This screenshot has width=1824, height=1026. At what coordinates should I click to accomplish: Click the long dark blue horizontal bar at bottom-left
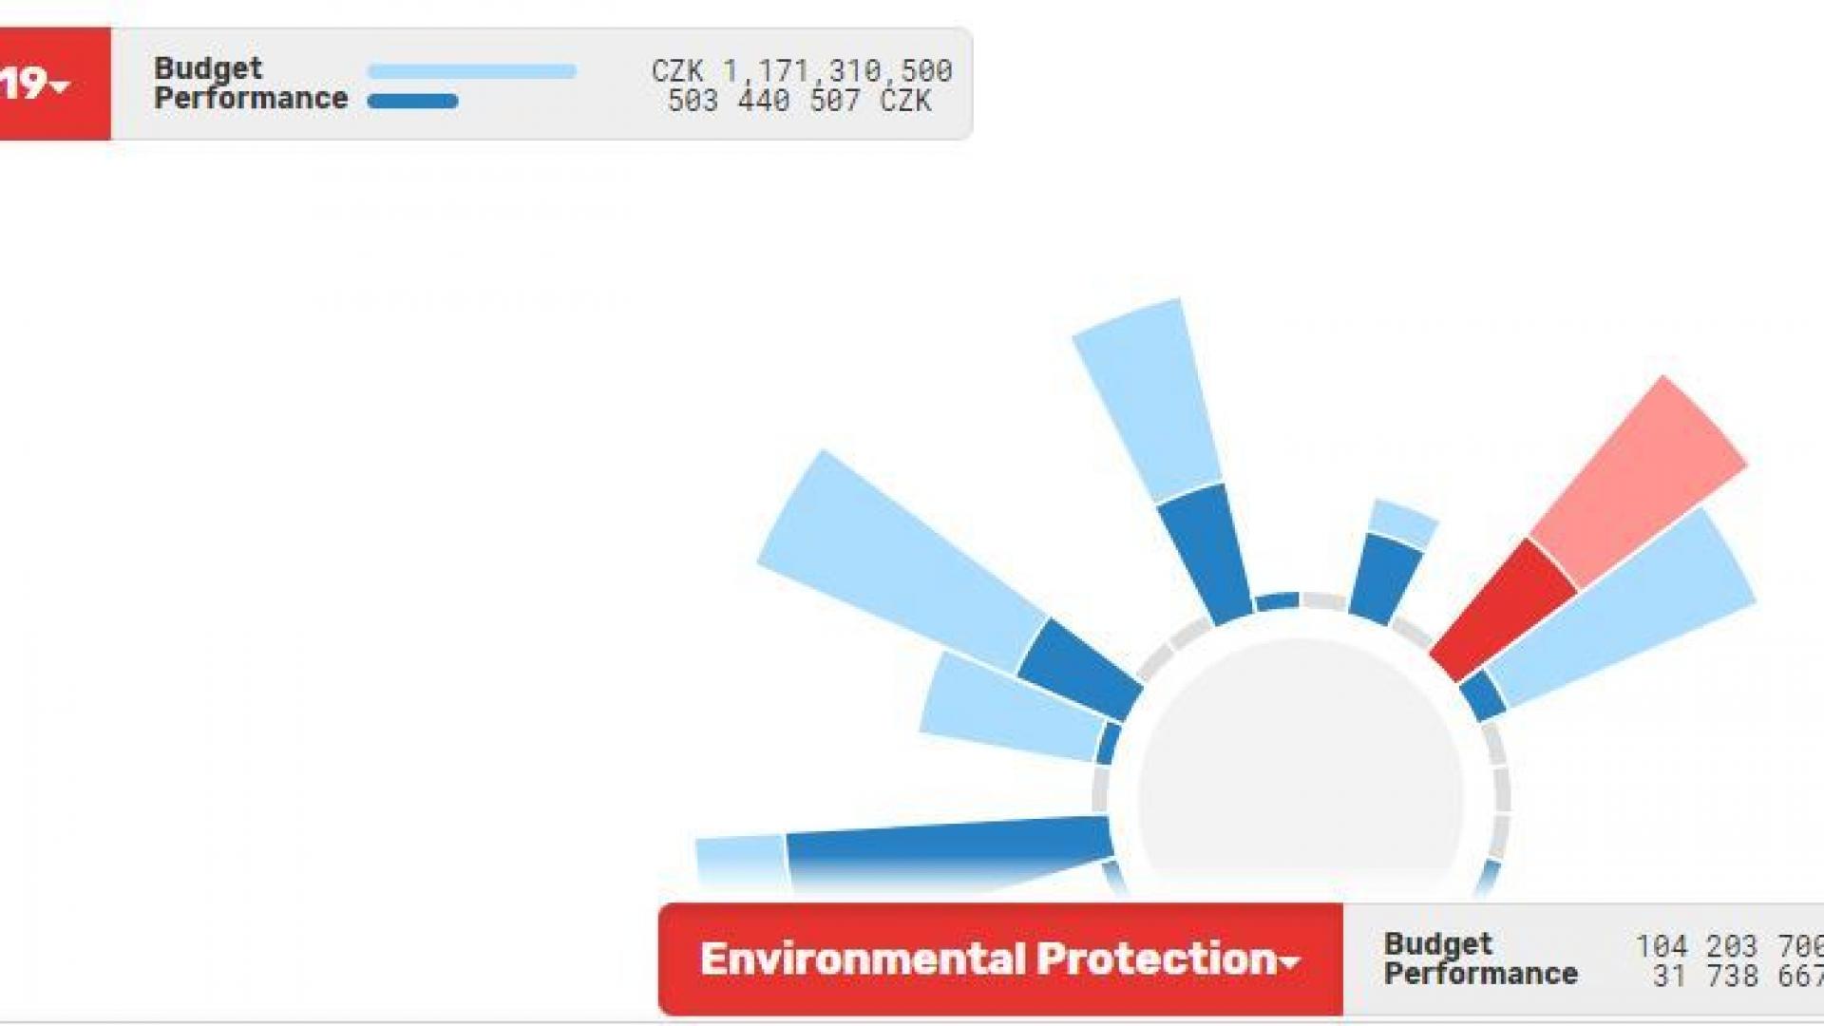[x=950, y=848]
